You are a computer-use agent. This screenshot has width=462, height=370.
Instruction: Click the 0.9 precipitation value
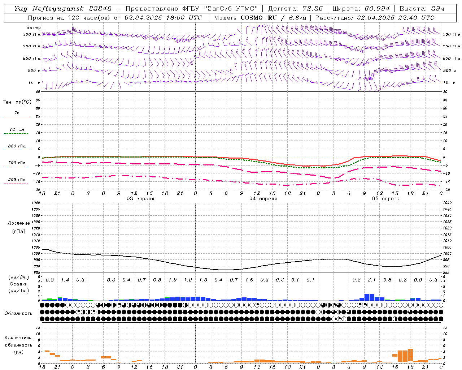[x=418, y=280]
